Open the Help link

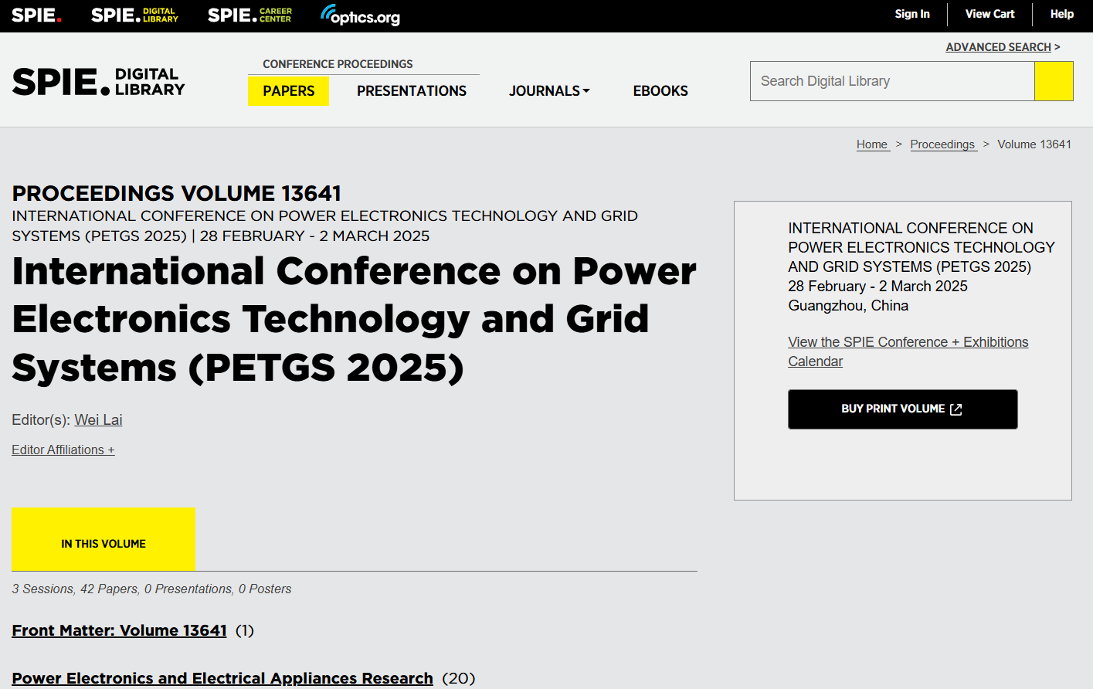[1061, 14]
